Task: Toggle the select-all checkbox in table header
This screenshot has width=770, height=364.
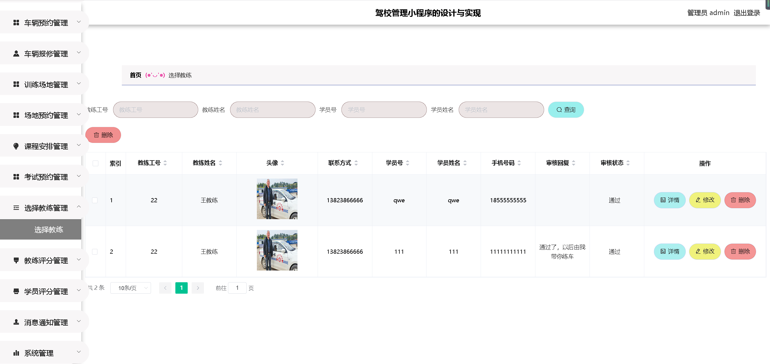Action: point(96,163)
